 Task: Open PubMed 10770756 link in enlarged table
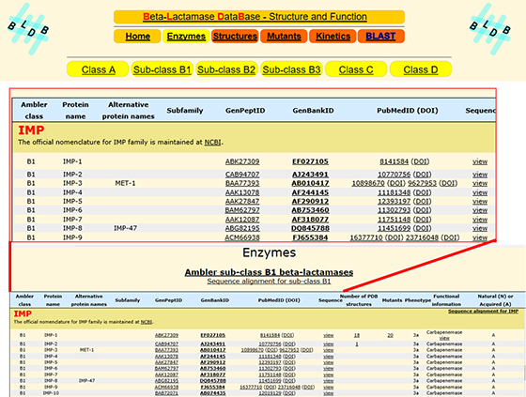click(x=394, y=175)
